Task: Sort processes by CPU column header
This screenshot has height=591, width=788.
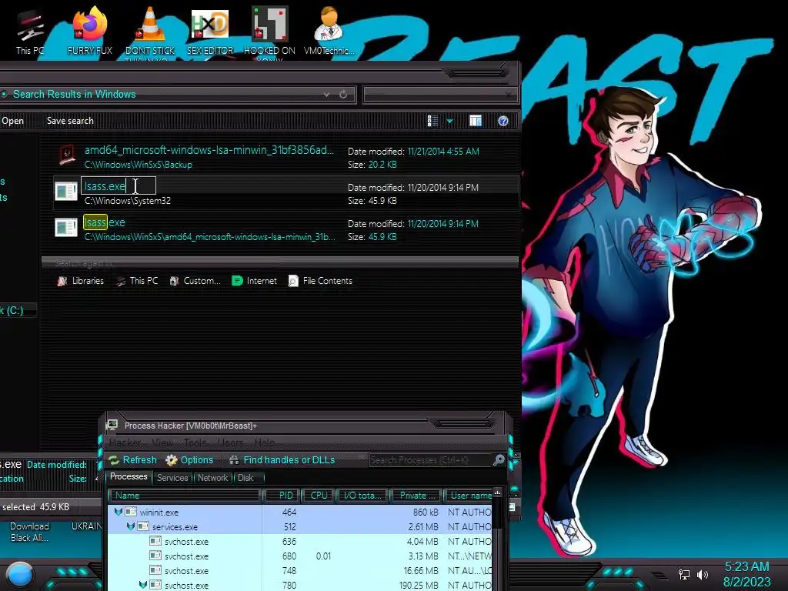Action: [319, 496]
